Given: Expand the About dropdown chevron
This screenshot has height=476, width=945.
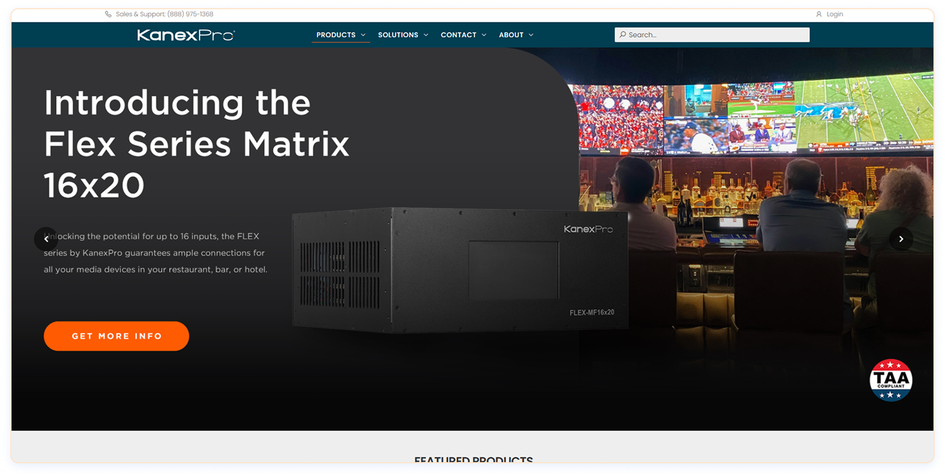Looking at the screenshot, I should [531, 35].
